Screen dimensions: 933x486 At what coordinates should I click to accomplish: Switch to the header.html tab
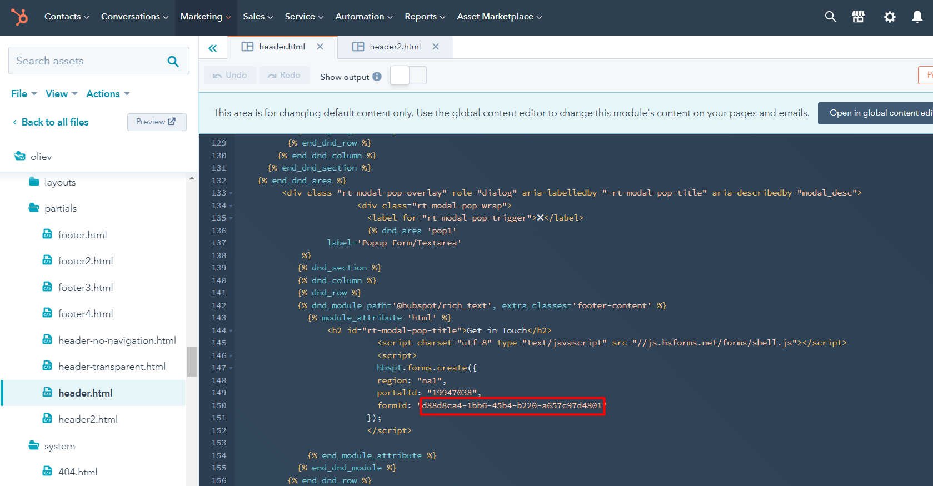(x=282, y=47)
